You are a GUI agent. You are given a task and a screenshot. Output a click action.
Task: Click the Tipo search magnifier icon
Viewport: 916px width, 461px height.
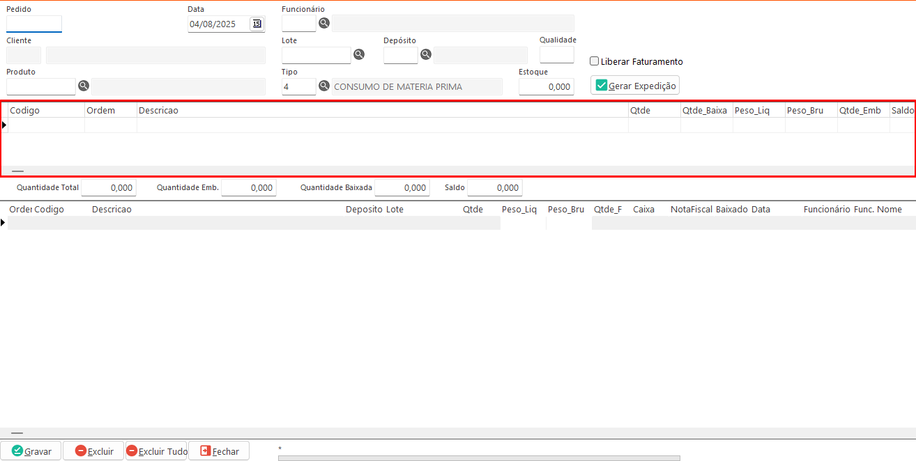click(x=324, y=86)
